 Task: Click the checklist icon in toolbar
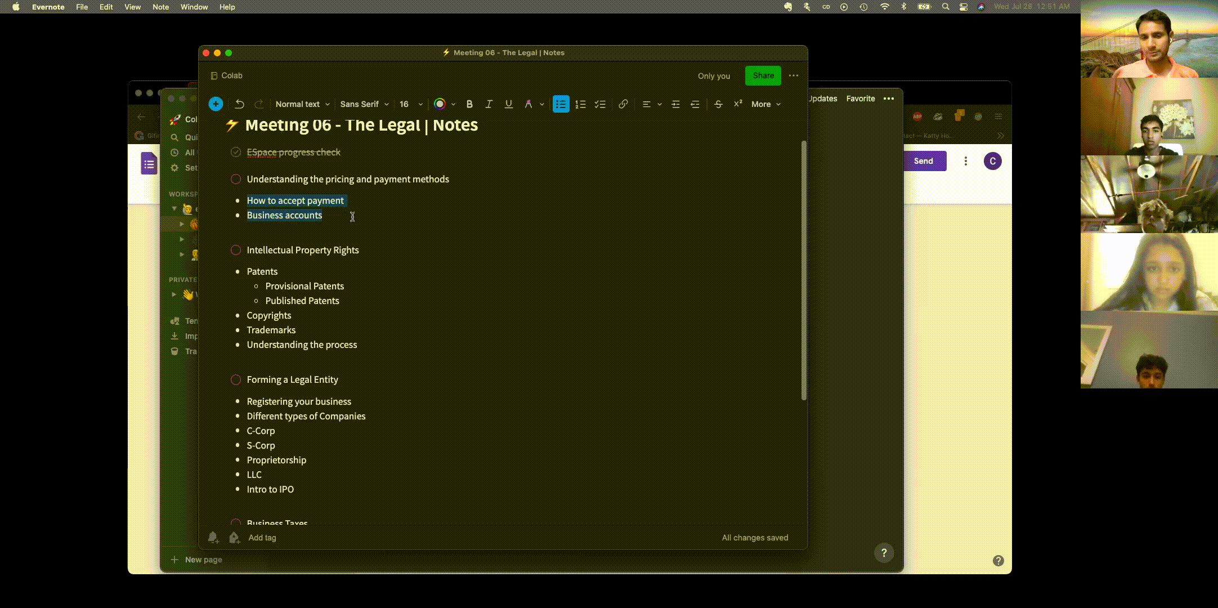pos(600,104)
